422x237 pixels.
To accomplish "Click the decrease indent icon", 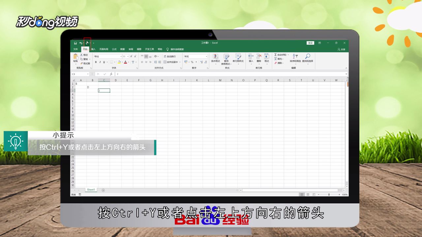I will pyautogui.click(x=155, y=62).
